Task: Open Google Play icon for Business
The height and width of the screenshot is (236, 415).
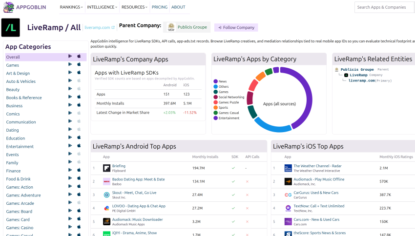Action: coord(70,105)
